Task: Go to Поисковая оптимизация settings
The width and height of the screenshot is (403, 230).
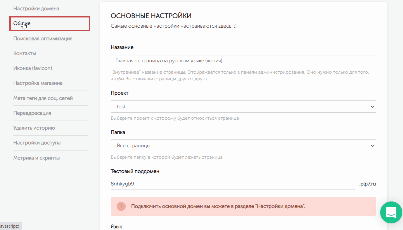Action: (43, 38)
